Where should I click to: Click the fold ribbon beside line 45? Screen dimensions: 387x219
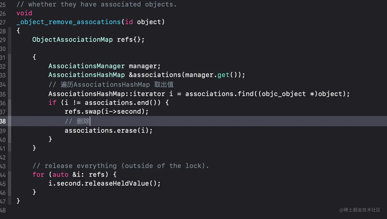[x=10, y=184]
